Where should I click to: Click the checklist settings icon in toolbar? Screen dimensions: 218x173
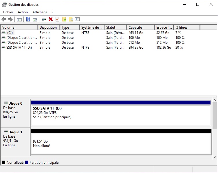click(77, 19)
